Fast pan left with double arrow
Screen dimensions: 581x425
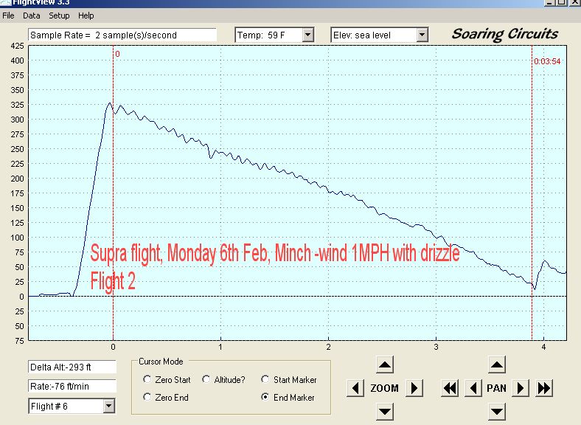click(x=450, y=388)
